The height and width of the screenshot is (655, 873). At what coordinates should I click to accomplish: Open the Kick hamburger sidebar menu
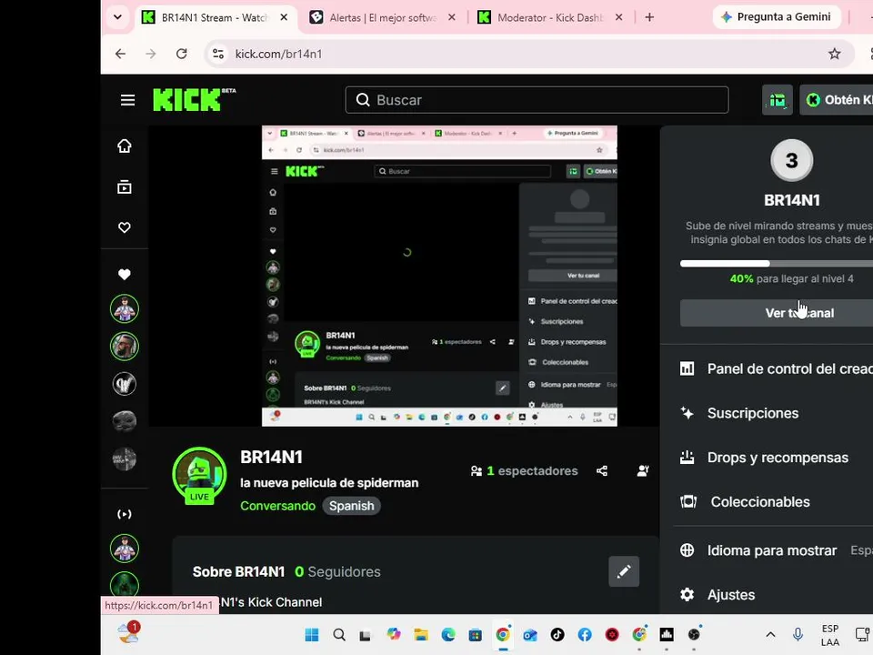[127, 100]
